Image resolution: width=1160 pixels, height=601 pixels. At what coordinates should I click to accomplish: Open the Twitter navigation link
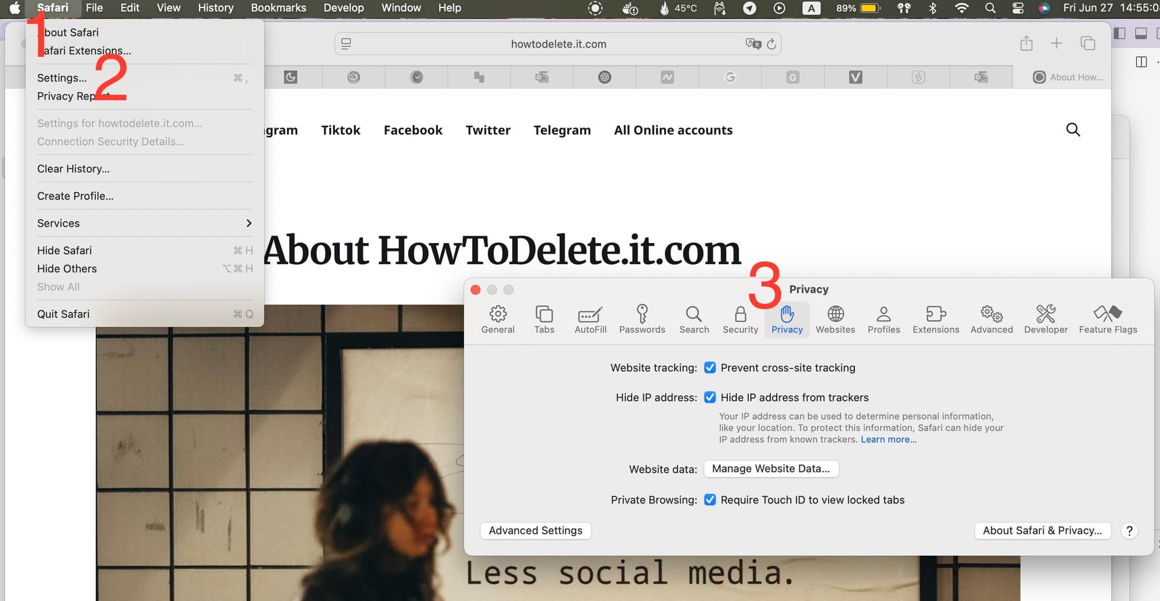[488, 130]
